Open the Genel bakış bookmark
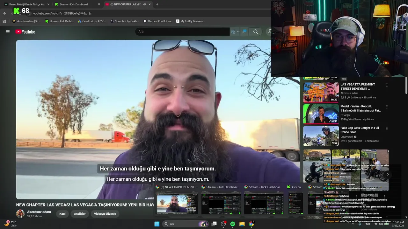The height and width of the screenshot is (229, 408). [92, 21]
